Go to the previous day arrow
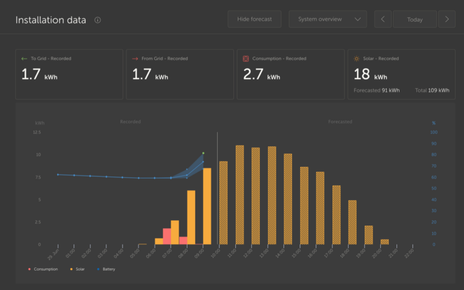Screen dimensions: 464x290 click(383, 19)
